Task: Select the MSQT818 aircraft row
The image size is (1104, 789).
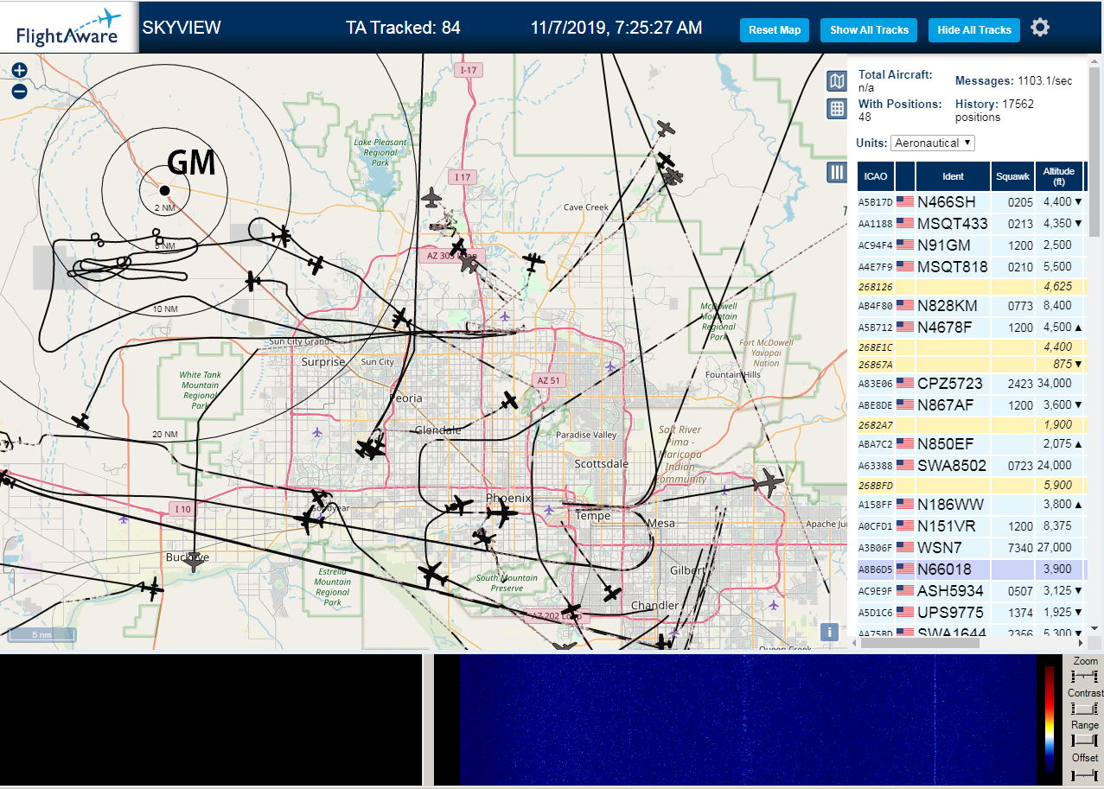Action: pyautogui.click(x=971, y=266)
